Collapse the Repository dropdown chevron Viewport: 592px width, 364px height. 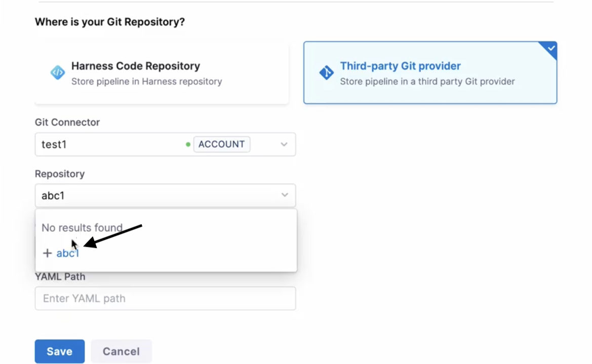(x=285, y=195)
